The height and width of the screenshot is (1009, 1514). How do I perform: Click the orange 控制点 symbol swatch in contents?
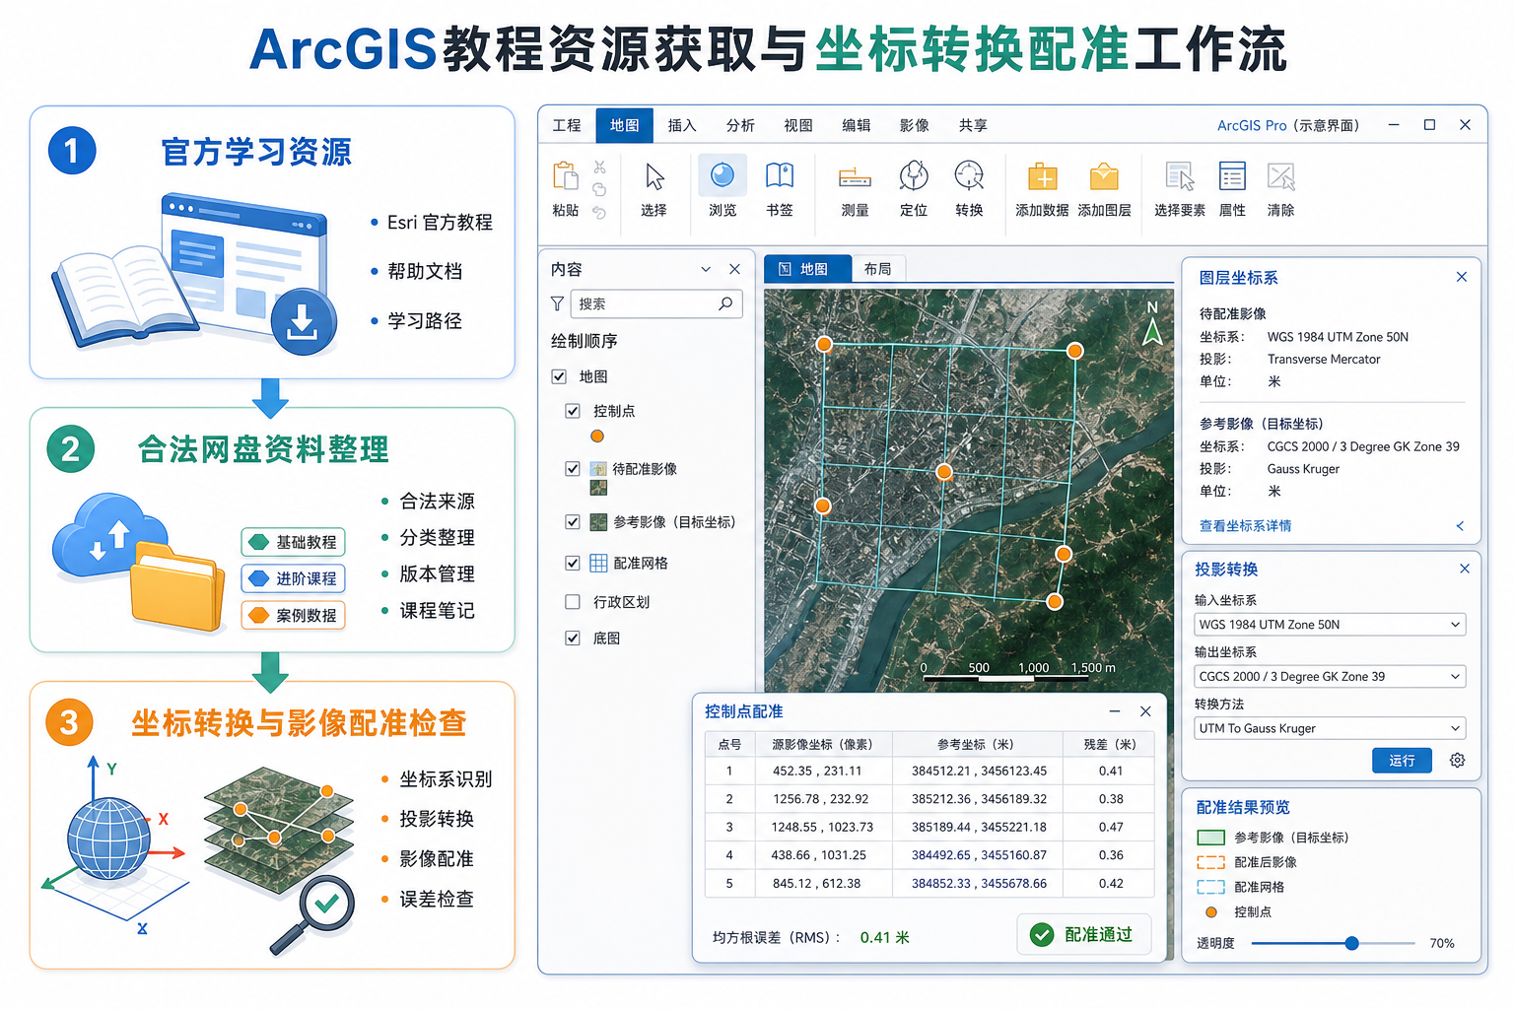(597, 437)
